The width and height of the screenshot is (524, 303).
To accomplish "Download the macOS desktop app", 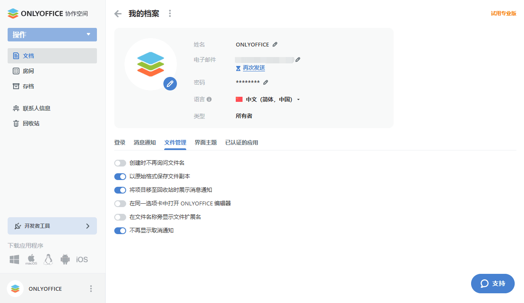I will (31, 259).
